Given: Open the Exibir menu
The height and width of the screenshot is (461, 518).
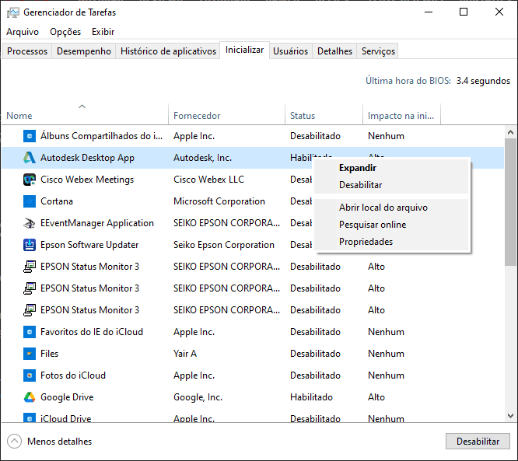Looking at the screenshot, I should point(103,32).
